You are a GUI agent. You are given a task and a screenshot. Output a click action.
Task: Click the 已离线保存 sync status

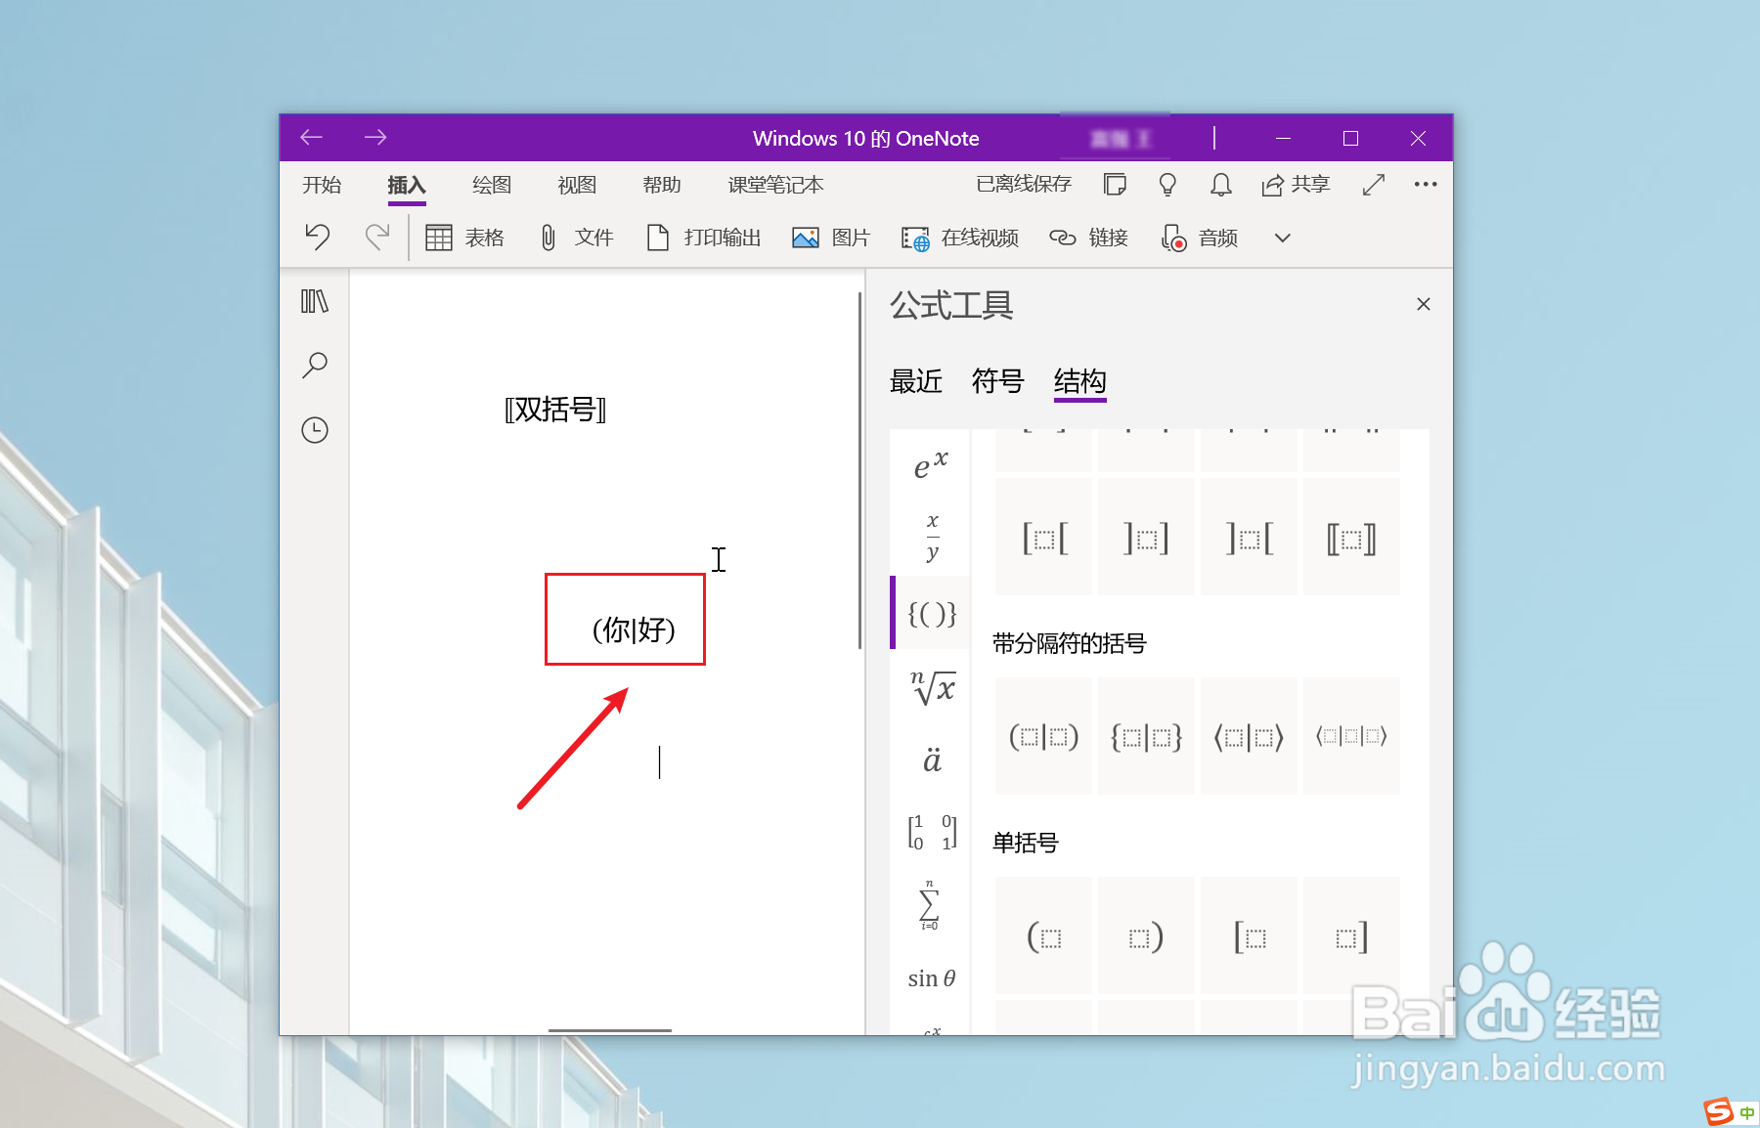1024,184
